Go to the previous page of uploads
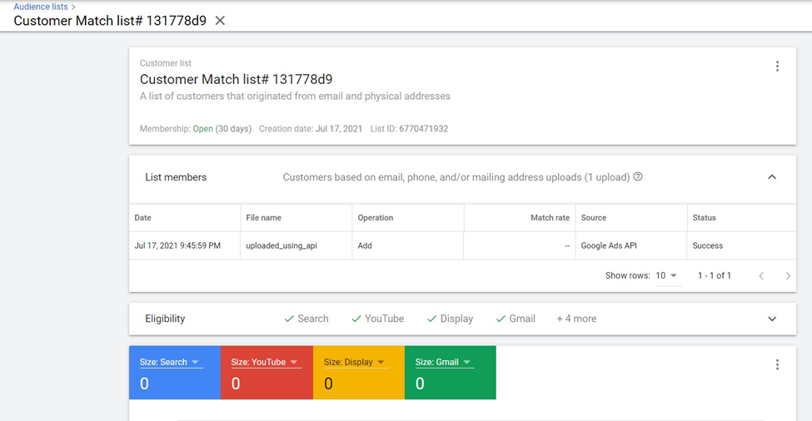This screenshot has width=812, height=421. 761,275
